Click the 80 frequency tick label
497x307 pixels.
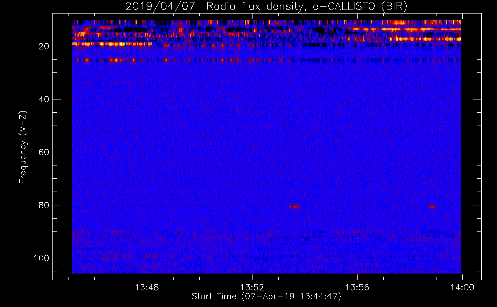pyautogui.click(x=44, y=205)
